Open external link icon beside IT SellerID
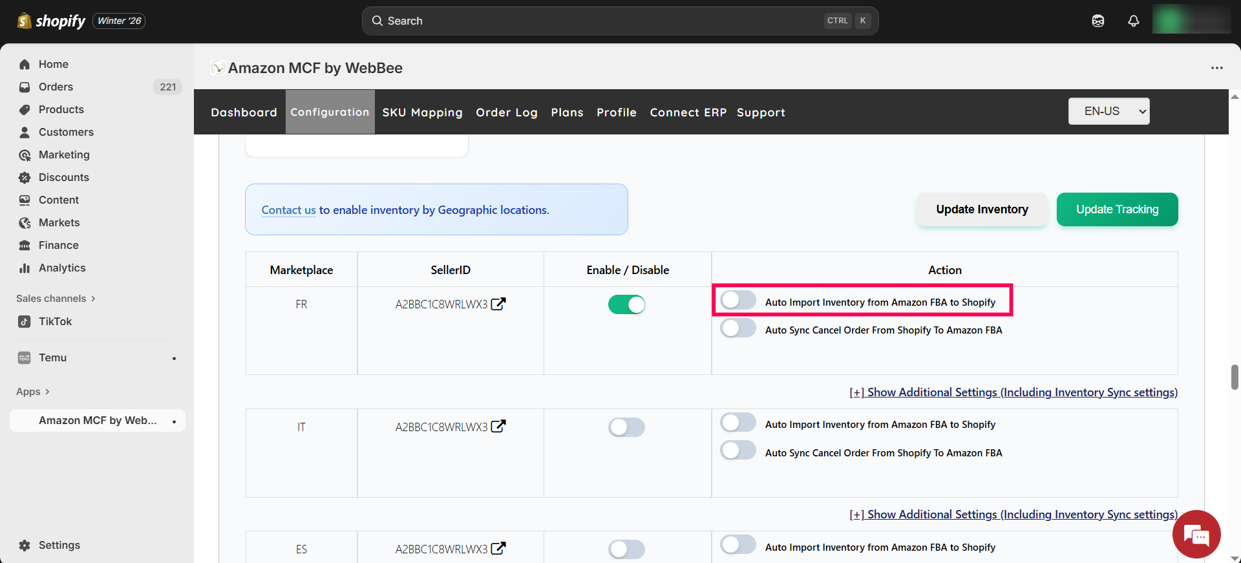 coord(498,427)
